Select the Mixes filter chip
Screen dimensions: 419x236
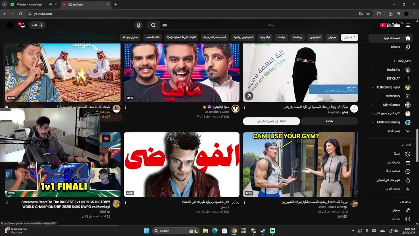281,37
